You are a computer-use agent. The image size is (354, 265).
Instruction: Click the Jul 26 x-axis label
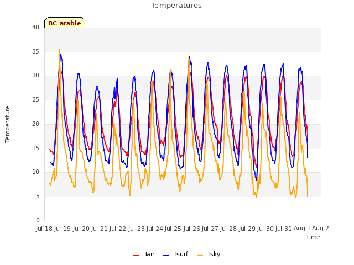[x=192, y=229]
